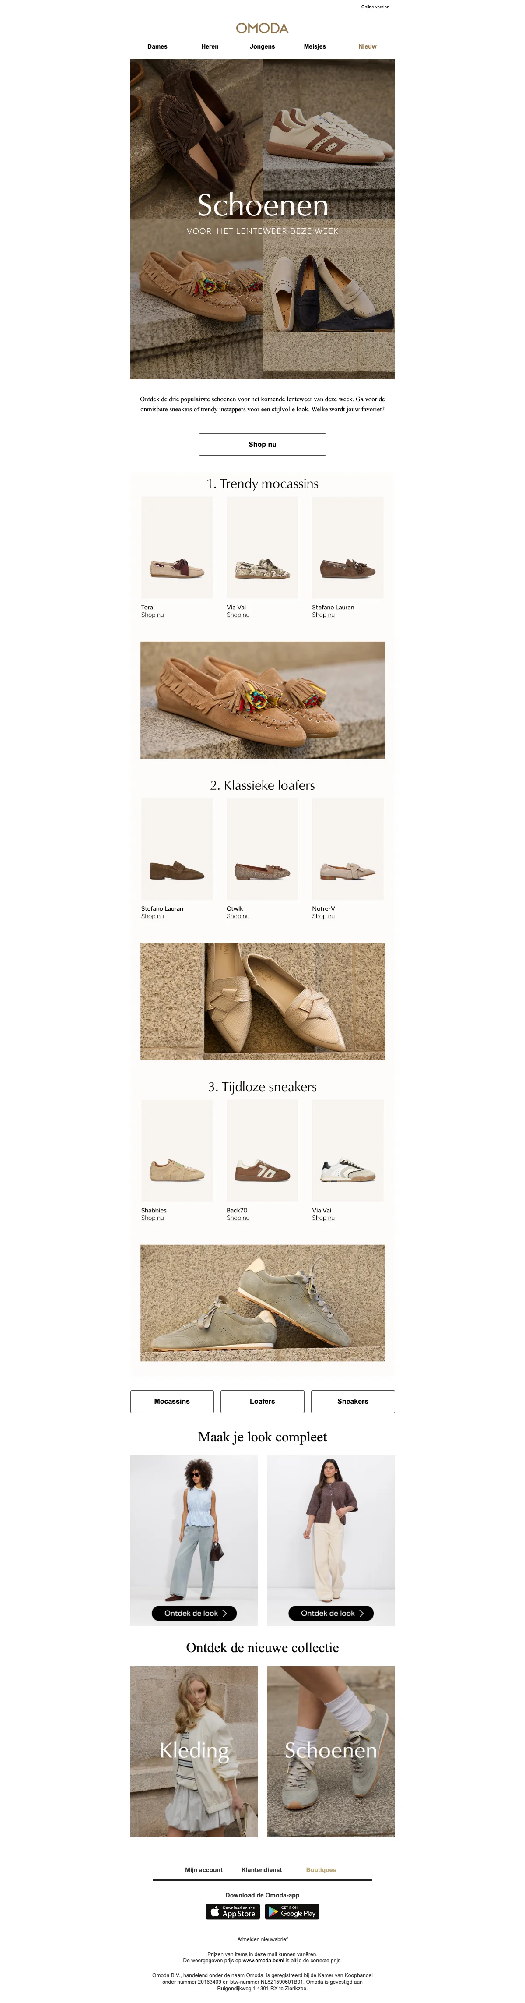Click Ontdek de look under brown cardigan outfit
The image size is (525, 2003).
(331, 1614)
